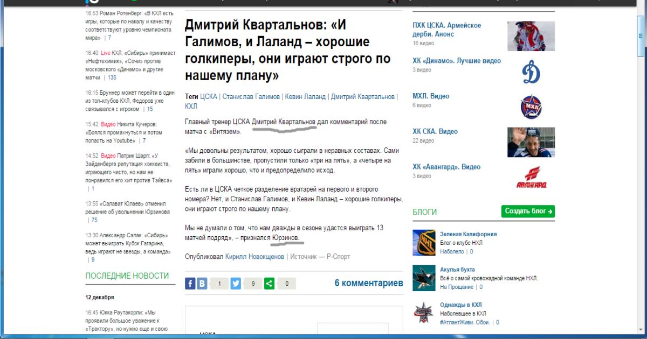Click the '22 видео' count label
This screenshot has height=339, width=647.
click(423, 141)
